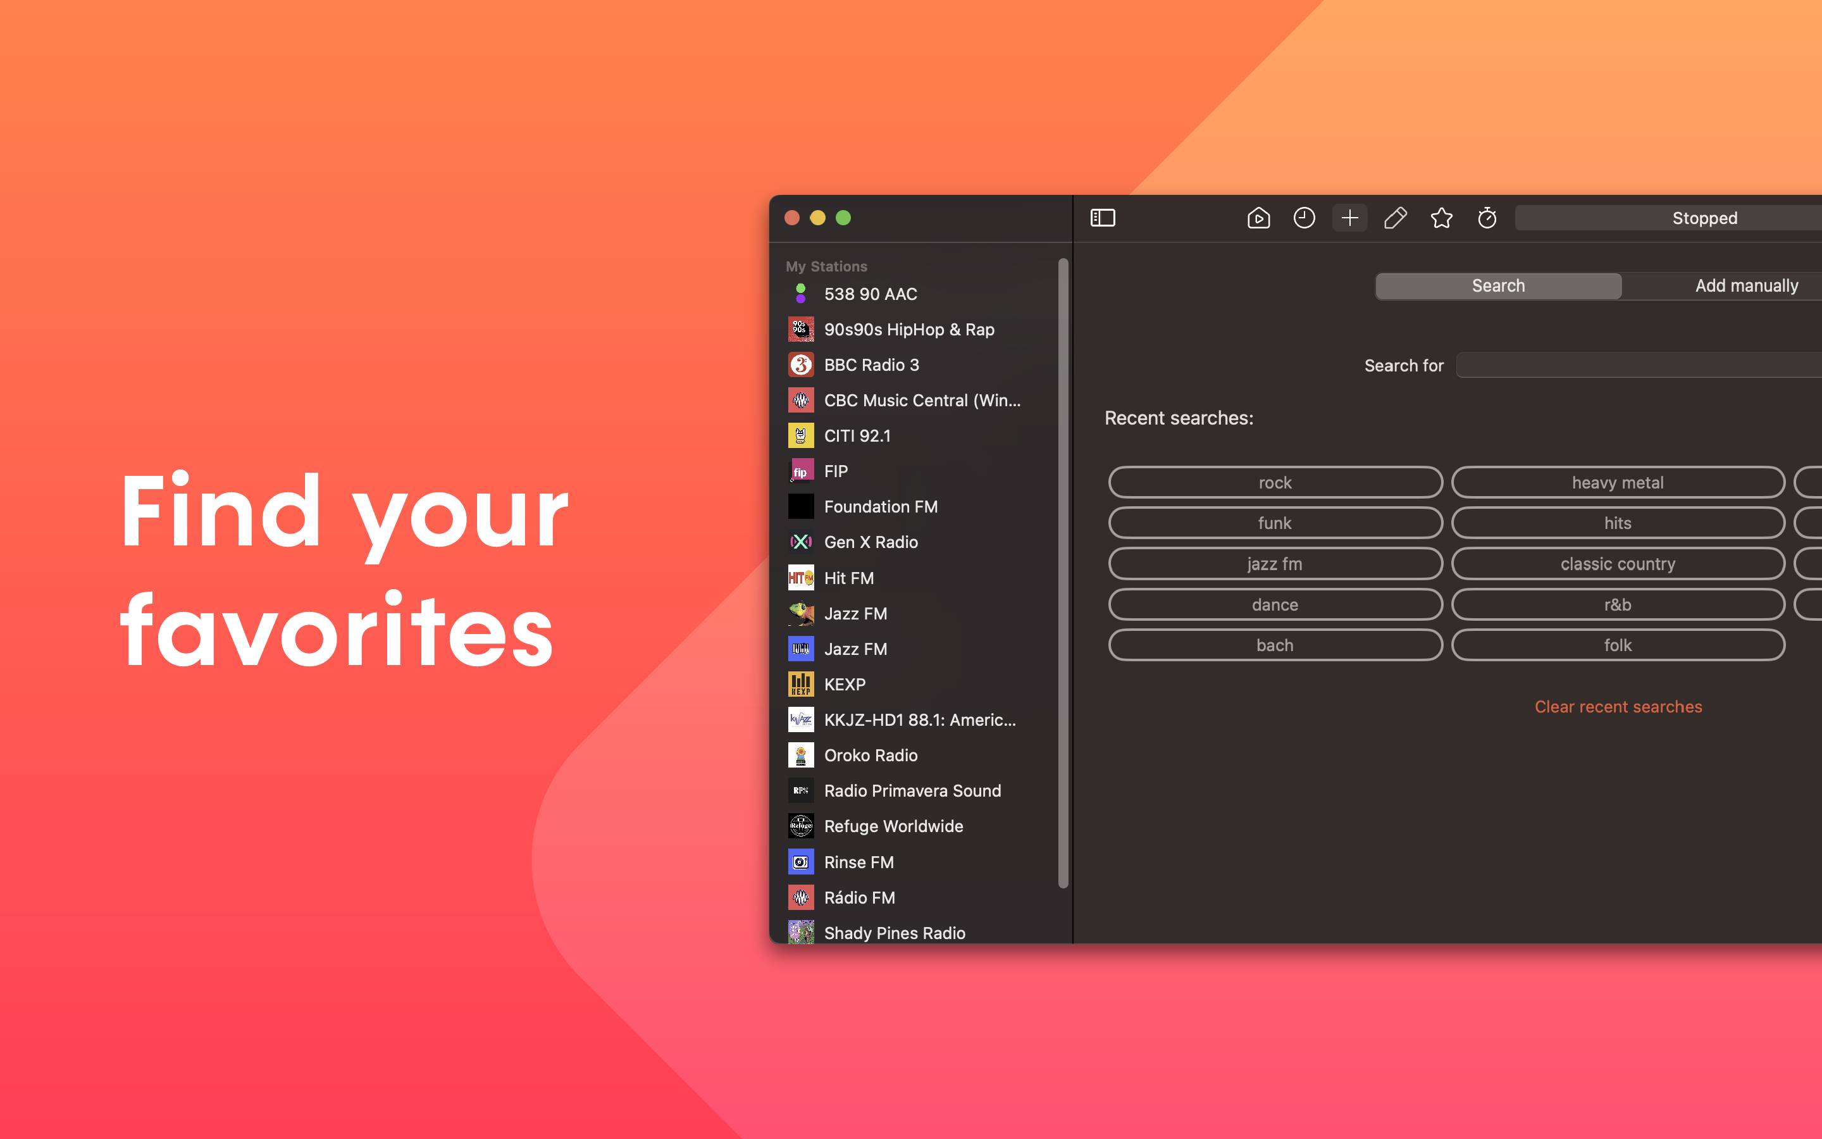Image resolution: width=1822 pixels, height=1139 pixels.
Task: Toggle the sidebar visibility icon
Action: [1102, 218]
